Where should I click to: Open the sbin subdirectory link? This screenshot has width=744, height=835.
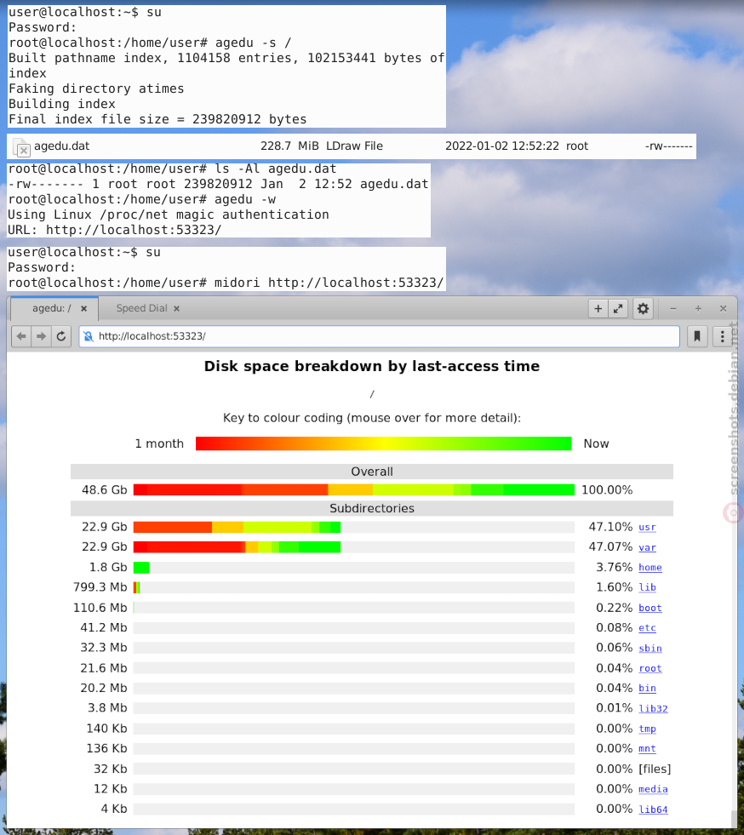click(x=650, y=648)
